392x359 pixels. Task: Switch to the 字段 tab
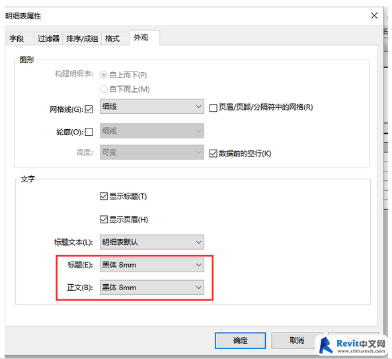19,38
